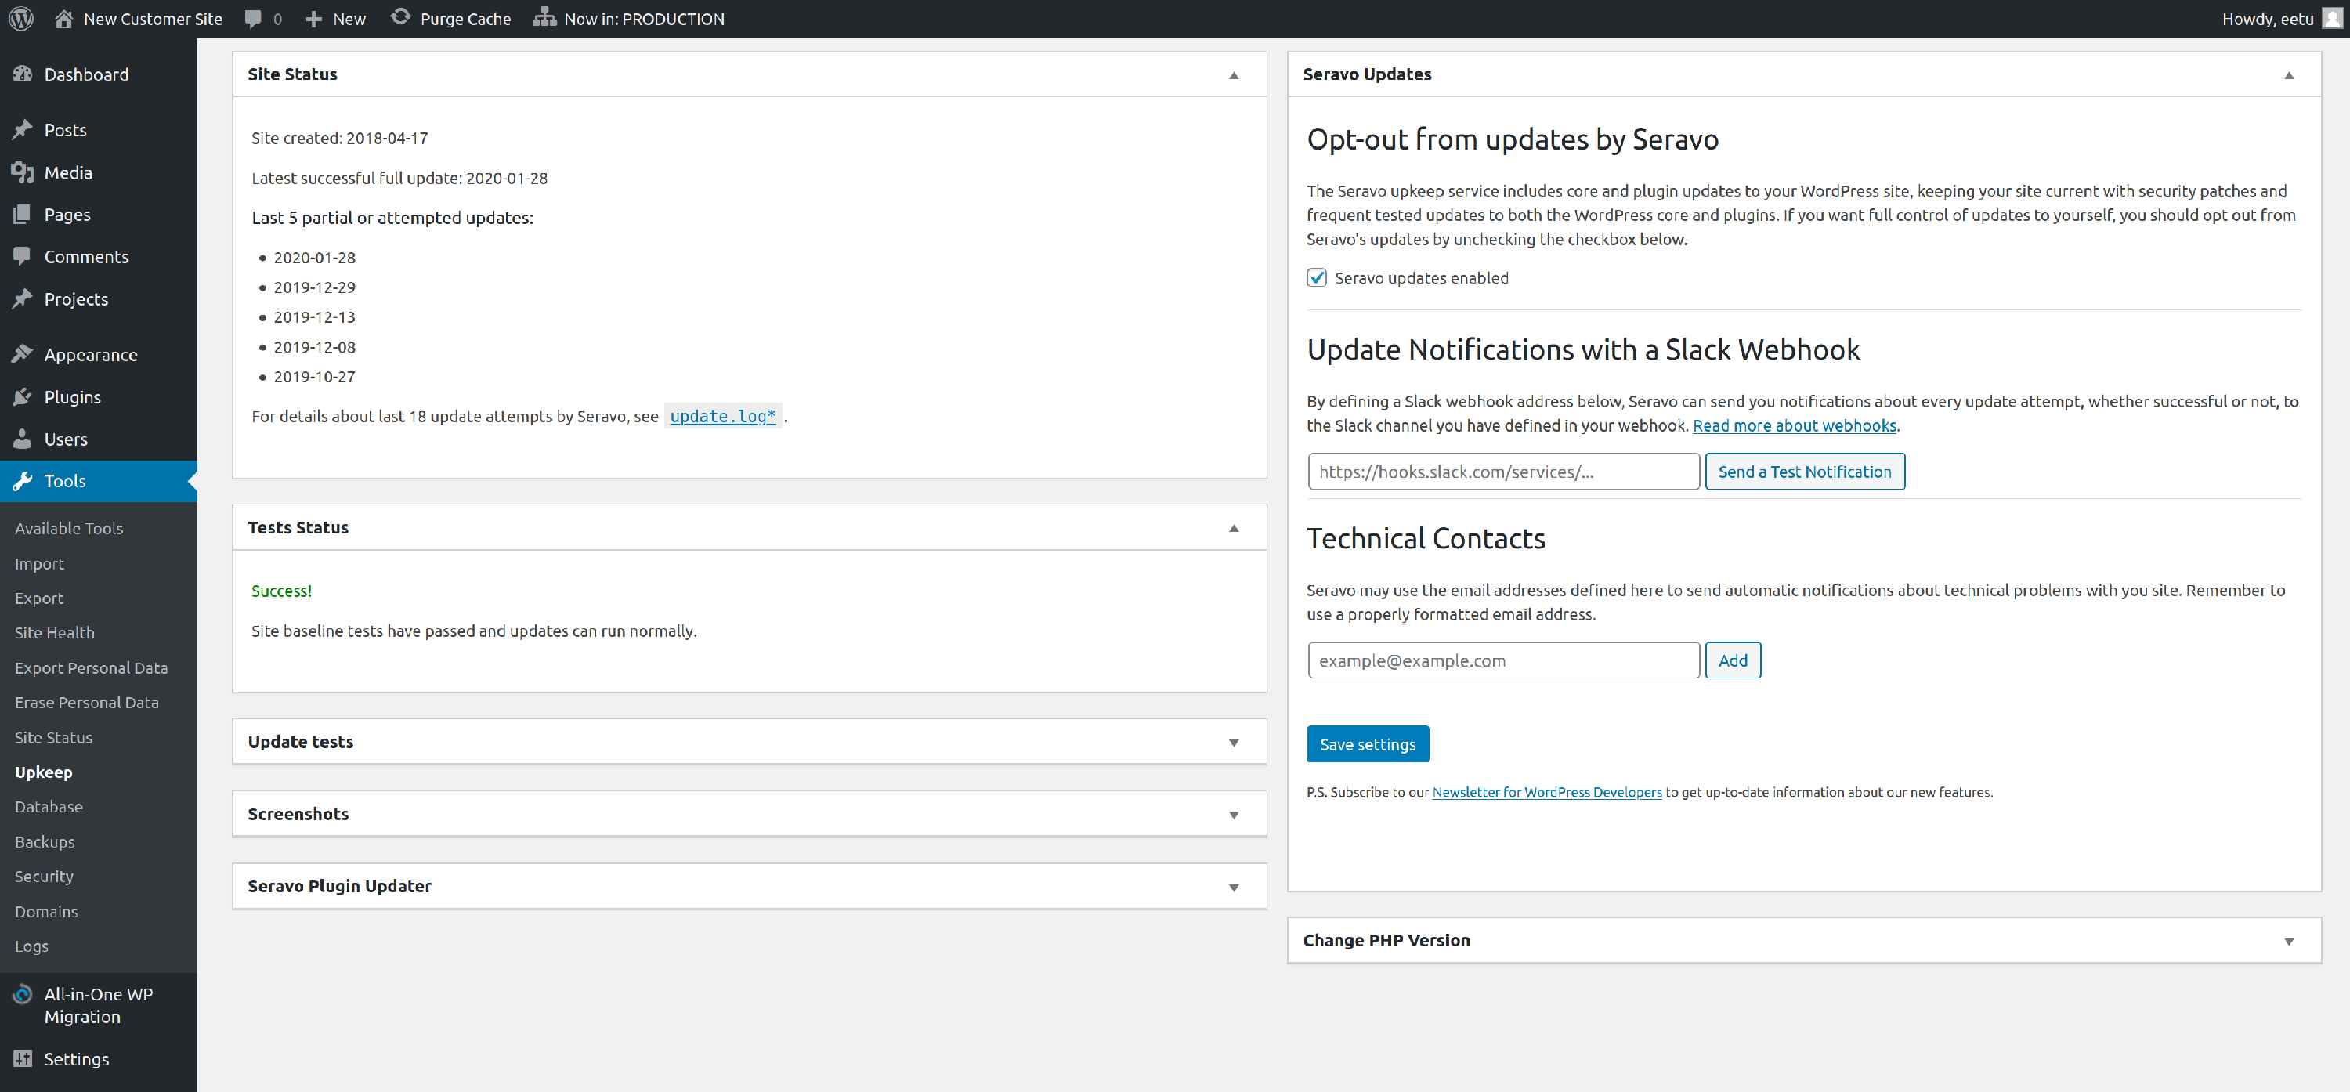Click the Media library icon
The height and width of the screenshot is (1092, 2350).
click(23, 172)
